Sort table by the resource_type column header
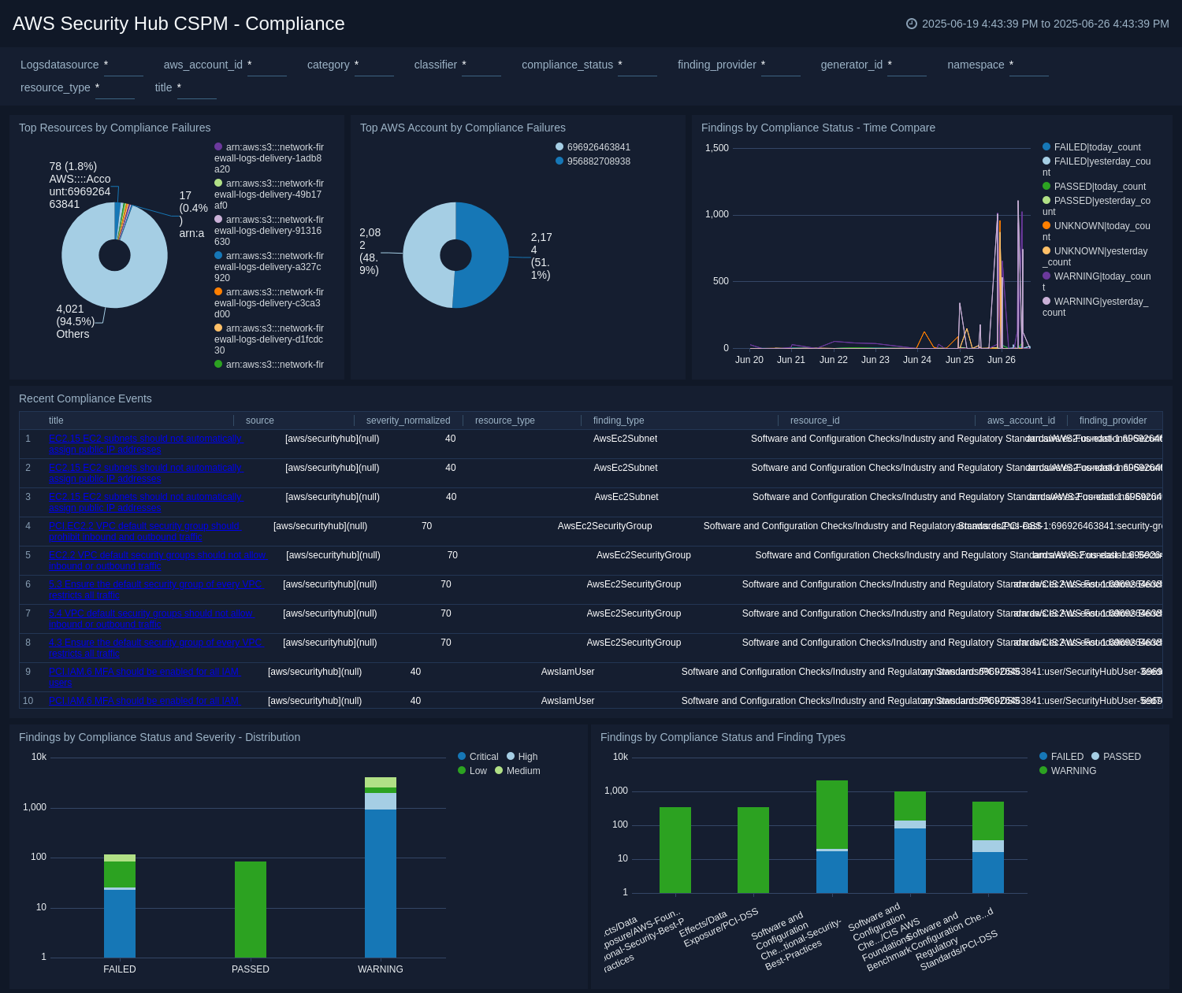Image resolution: width=1182 pixels, height=993 pixels. pyautogui.click(x=505, y=421)
